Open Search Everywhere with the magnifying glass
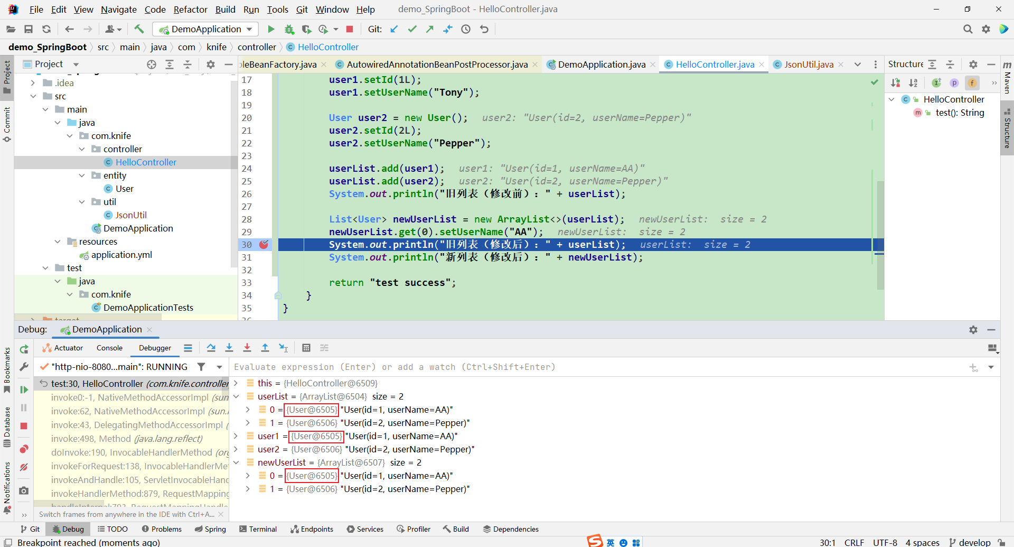 pos(968,29)
